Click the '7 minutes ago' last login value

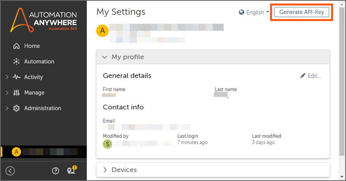click(192, 142)
